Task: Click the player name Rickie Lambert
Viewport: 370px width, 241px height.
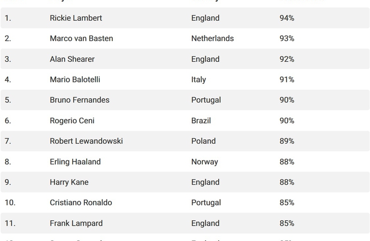Action: click(76, 18)
